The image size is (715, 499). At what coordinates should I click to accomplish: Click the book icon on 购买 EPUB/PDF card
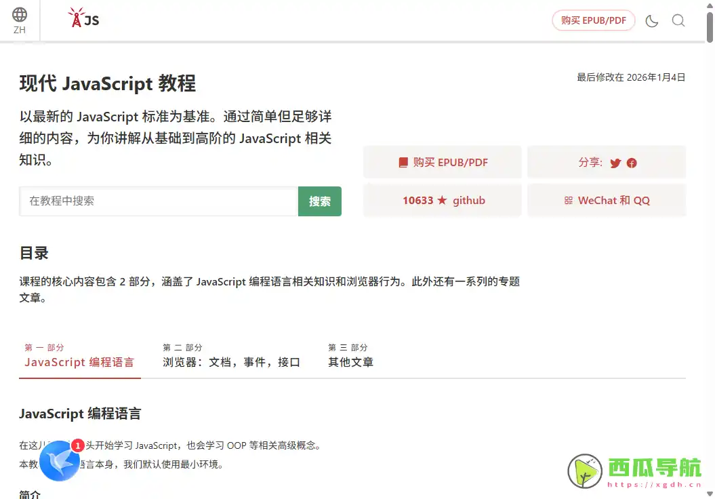tap(404, 162)
